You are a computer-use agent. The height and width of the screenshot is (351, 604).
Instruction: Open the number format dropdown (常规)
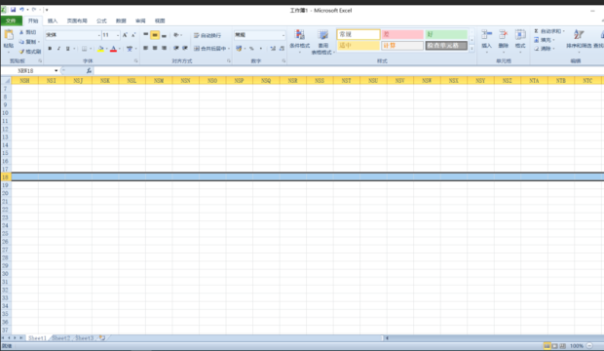(283, 35)
